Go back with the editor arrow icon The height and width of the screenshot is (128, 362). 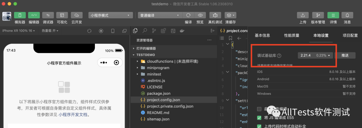pyautogui.click(x=239, y=38)
